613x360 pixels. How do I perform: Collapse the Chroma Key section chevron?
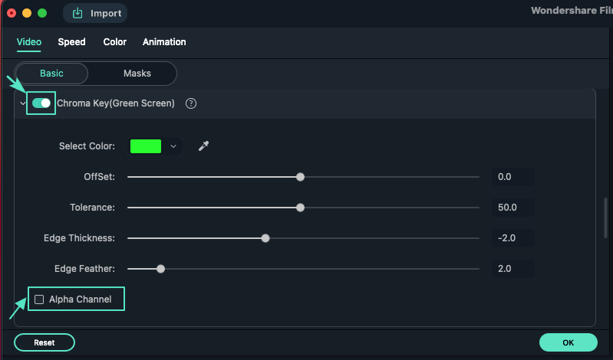click(x=23, y=103)
